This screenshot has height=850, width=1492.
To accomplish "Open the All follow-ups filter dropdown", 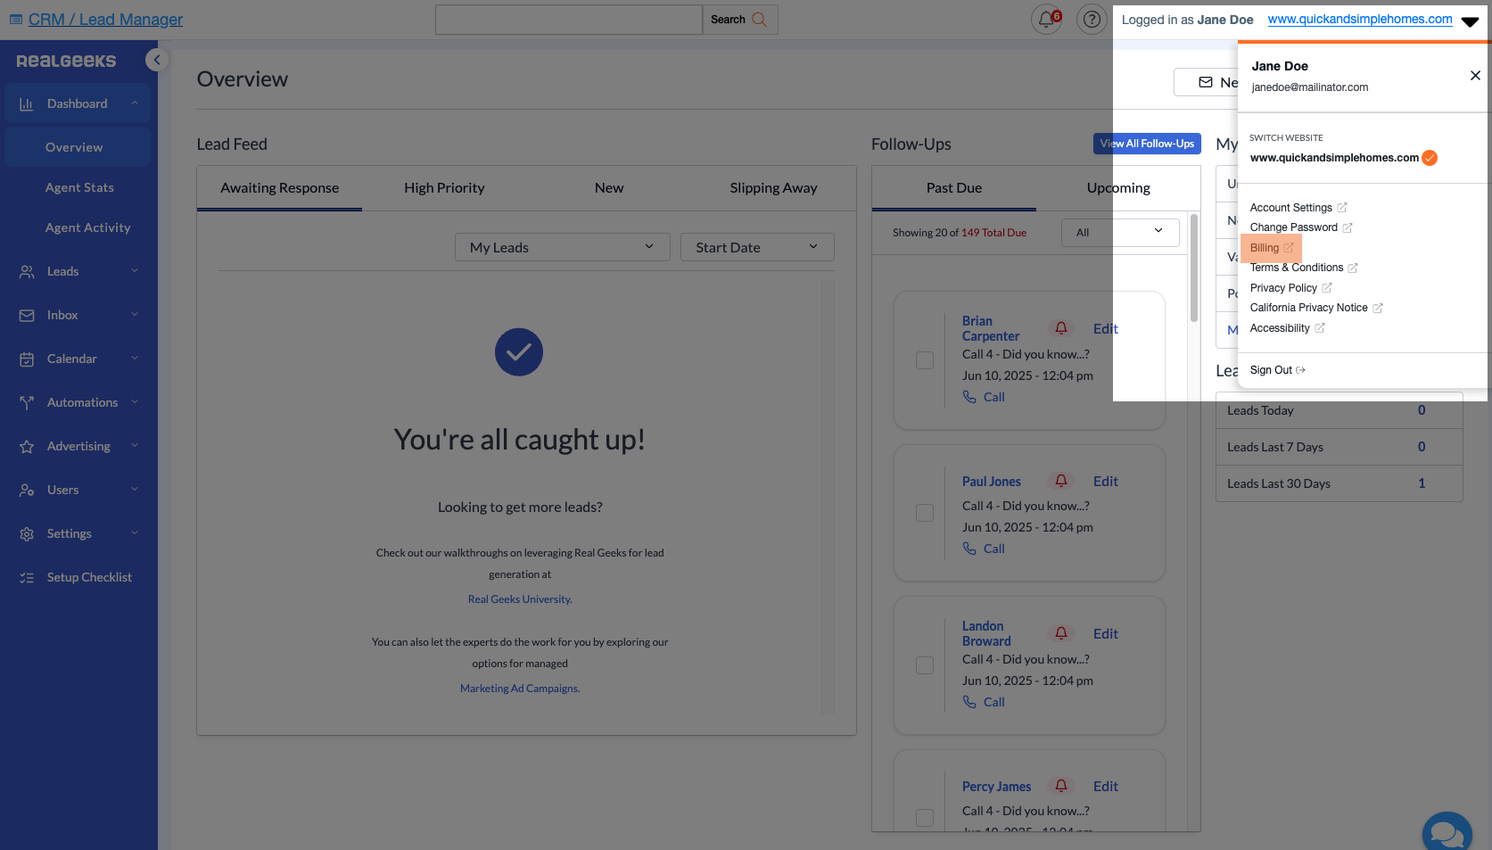I will (1120, 232).
